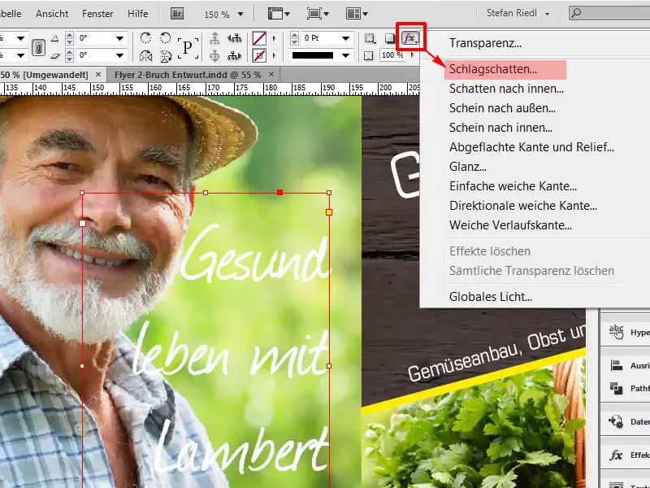Click the P rotation/flip preview indicator
Viewport: 650px width, 488px height.
[x=188, y=48]
